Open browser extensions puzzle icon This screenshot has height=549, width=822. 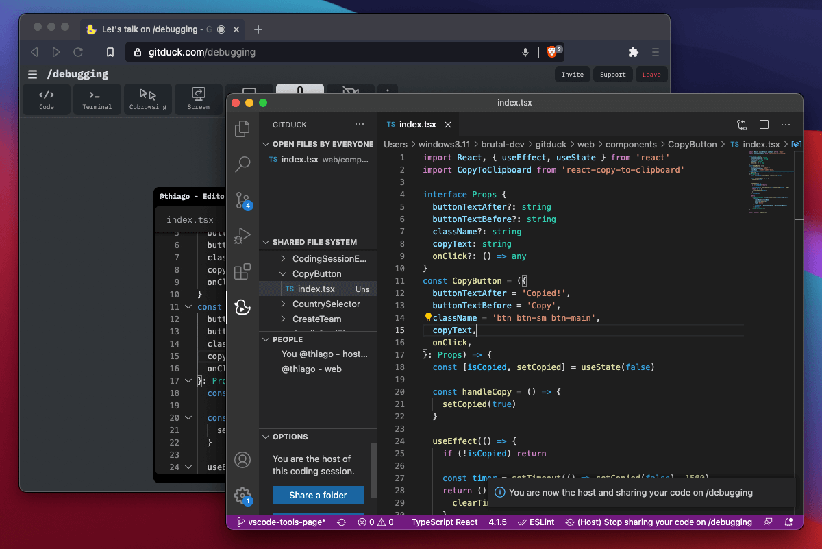click(633, 52)
